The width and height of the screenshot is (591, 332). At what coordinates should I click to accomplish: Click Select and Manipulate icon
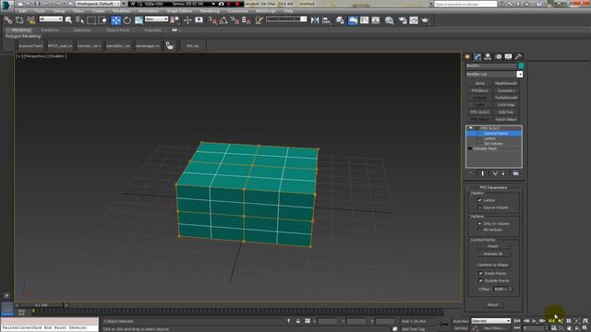(x=187, y=20)
